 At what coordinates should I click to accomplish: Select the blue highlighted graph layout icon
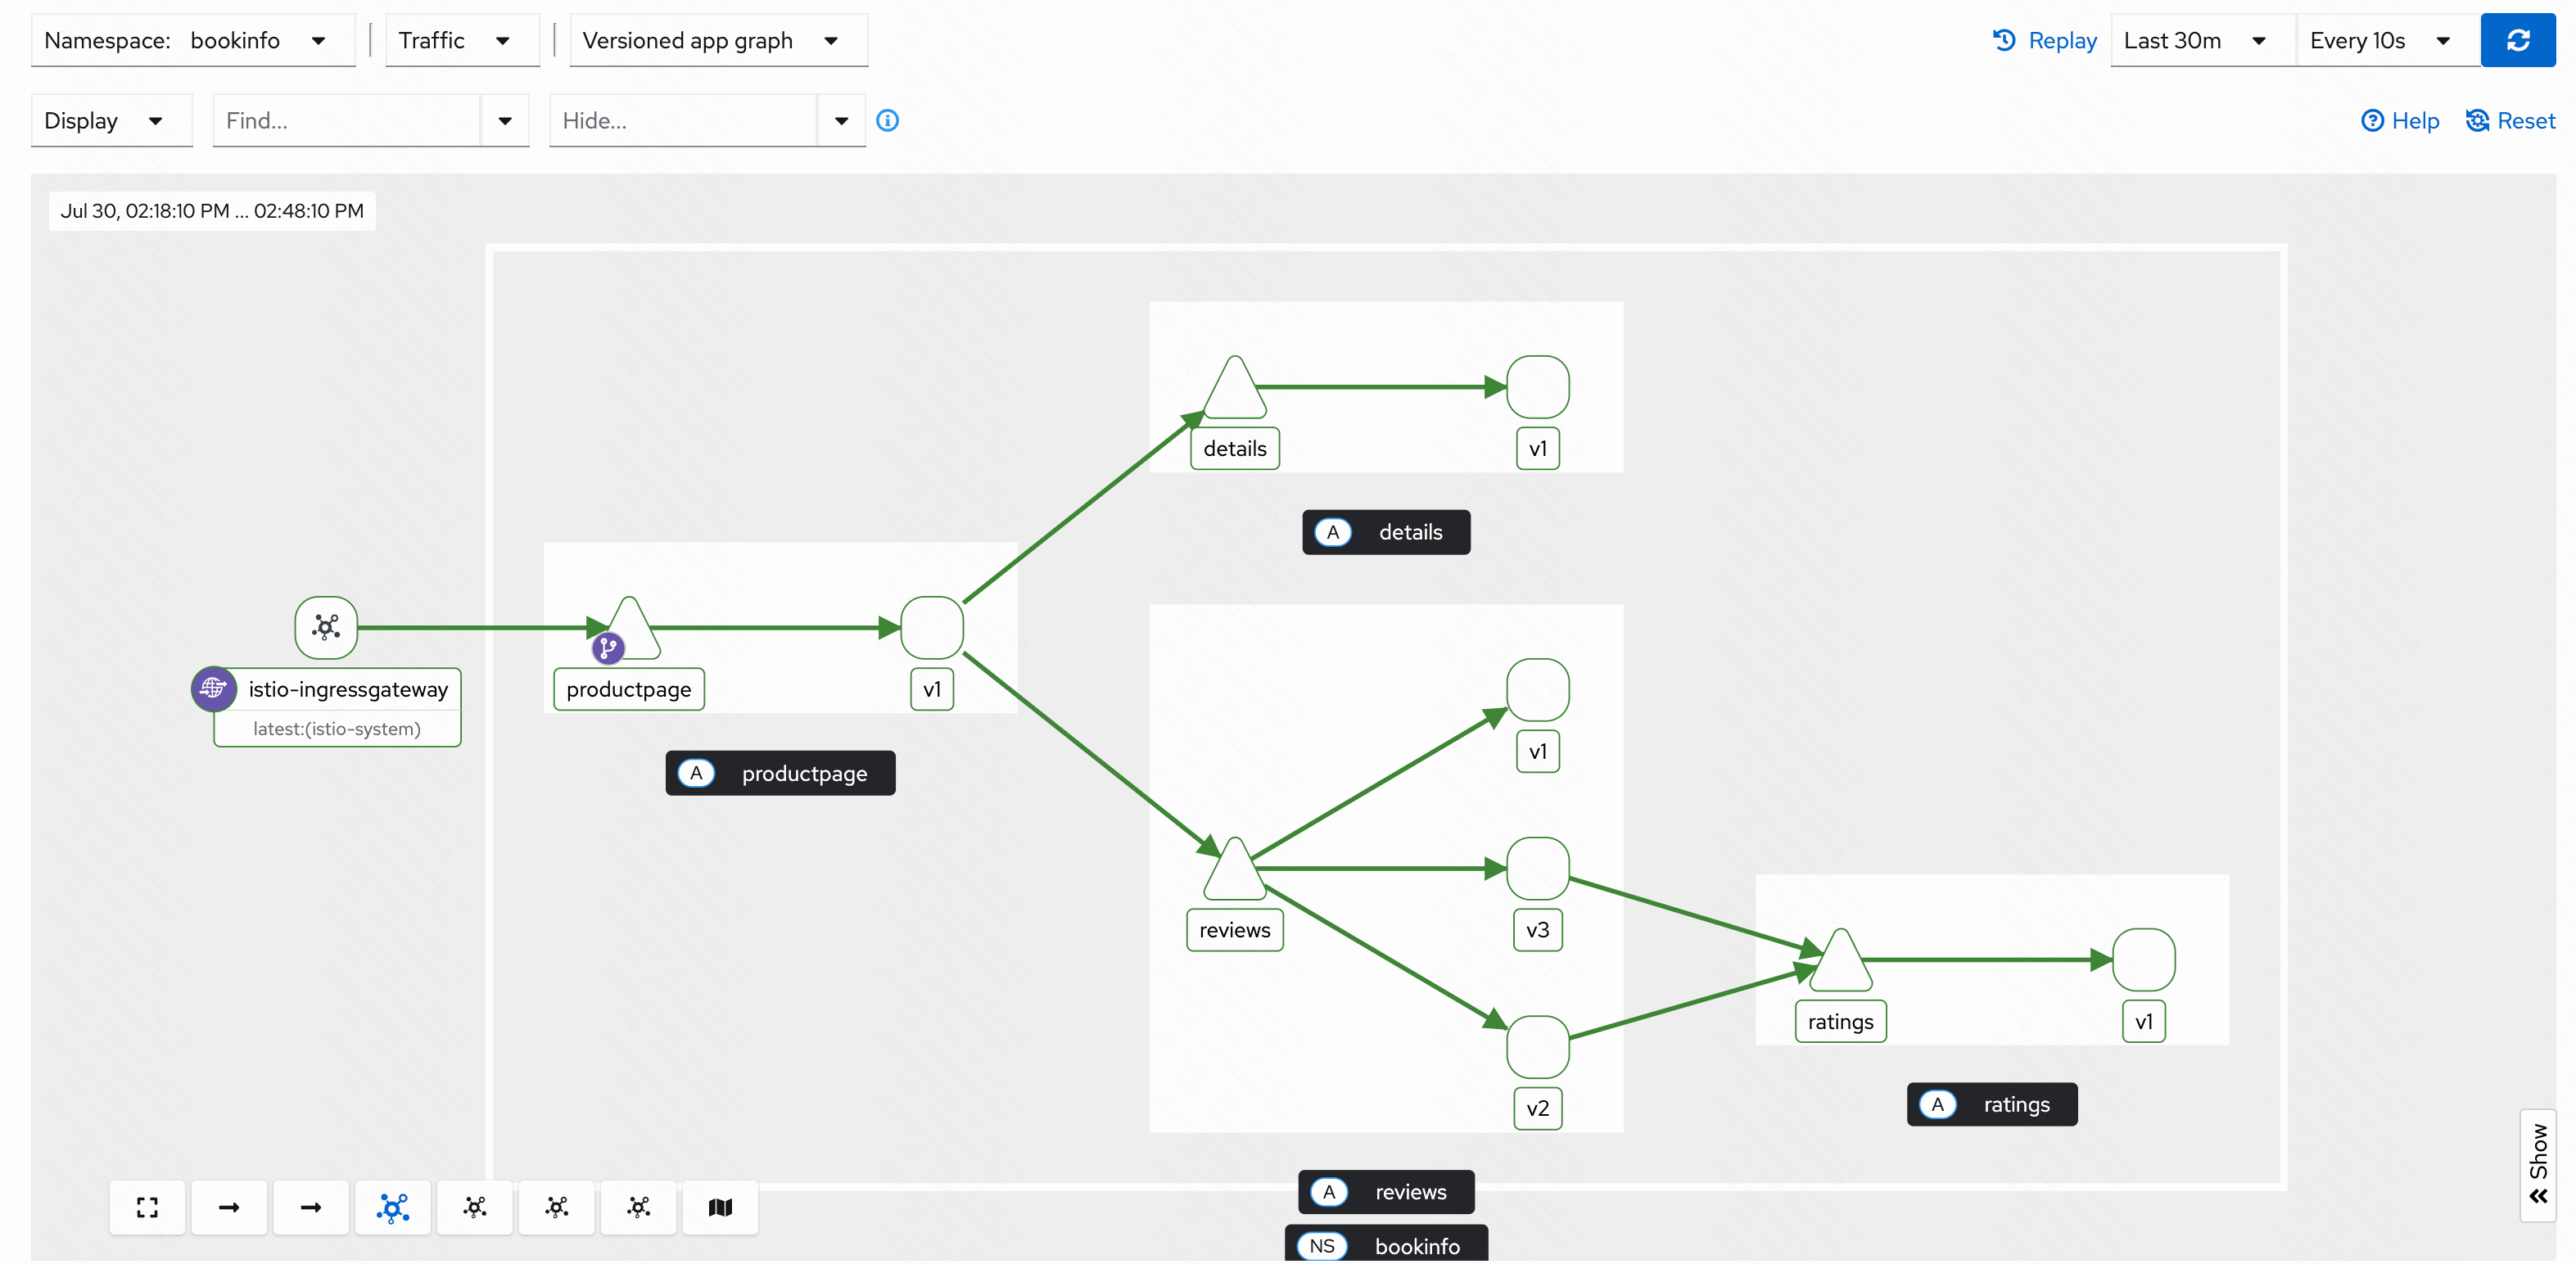click(393, 1207)
